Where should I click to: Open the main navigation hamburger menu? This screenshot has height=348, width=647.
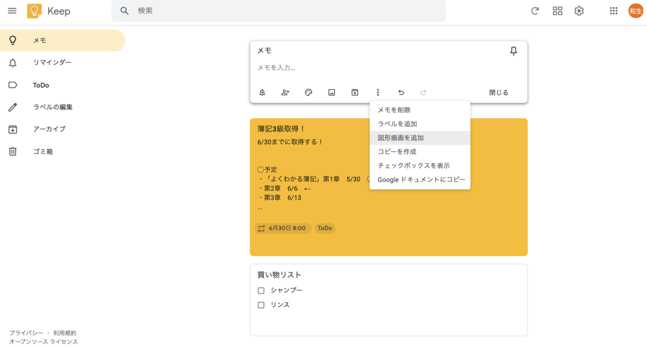[x=12, y=11]
